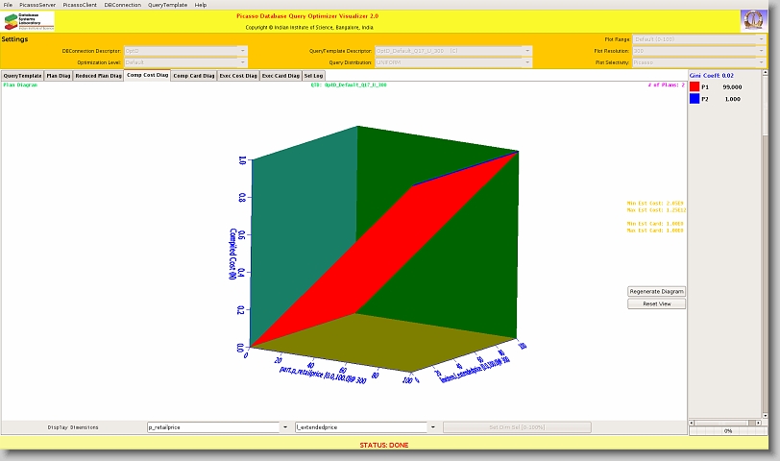Open the Help menu
The width and height of the screenshot is (780, 461).
201,5
